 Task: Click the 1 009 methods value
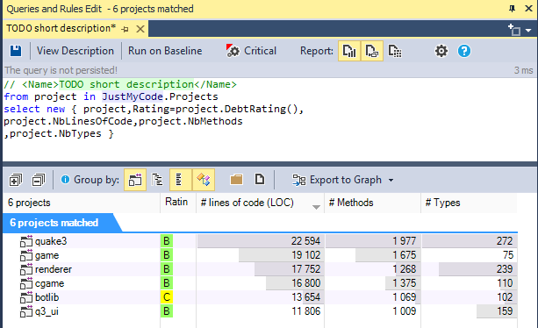click(x=405, y=311)
